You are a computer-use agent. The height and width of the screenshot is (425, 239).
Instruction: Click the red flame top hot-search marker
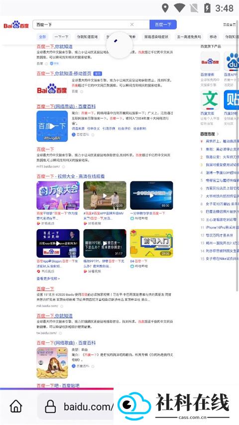[x=202, y=141]
